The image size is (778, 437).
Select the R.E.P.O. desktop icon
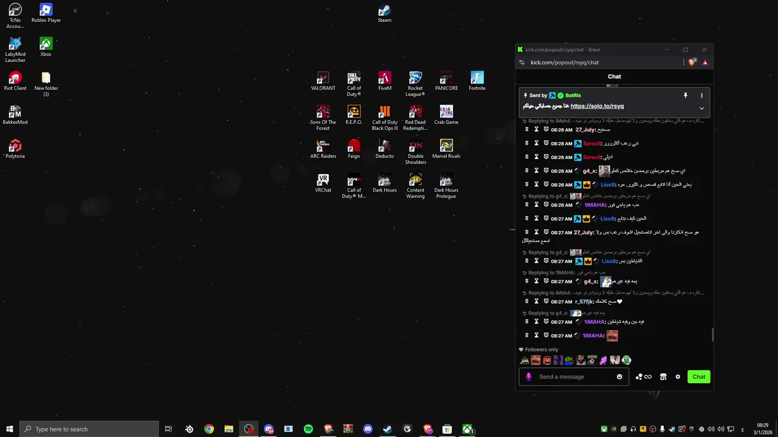pos(354,115)
